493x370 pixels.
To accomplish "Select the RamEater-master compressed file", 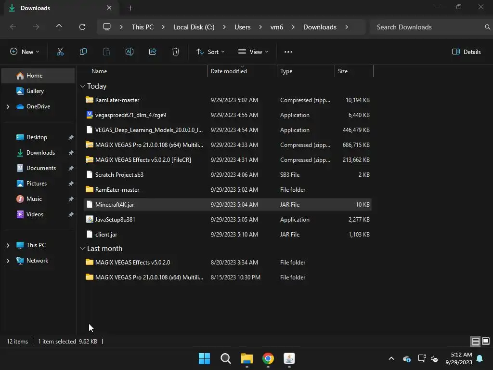I will 228,100.
